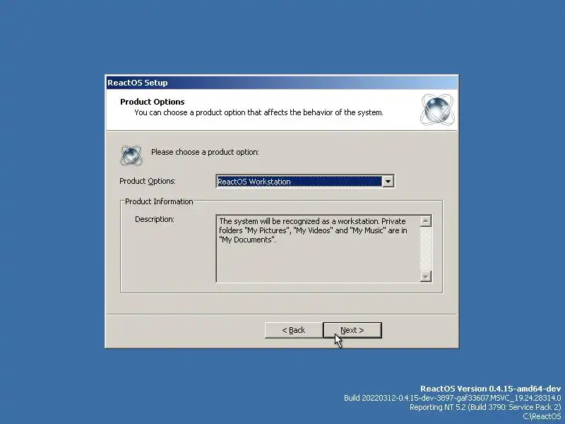Screen dimensions: 565x424
Task: Click the ReactOS icon beside product prompt
Action: coord(131,155)
